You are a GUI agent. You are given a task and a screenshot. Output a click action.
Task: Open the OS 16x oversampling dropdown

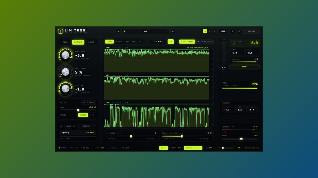pyautogui.click(x=87, y=148)
